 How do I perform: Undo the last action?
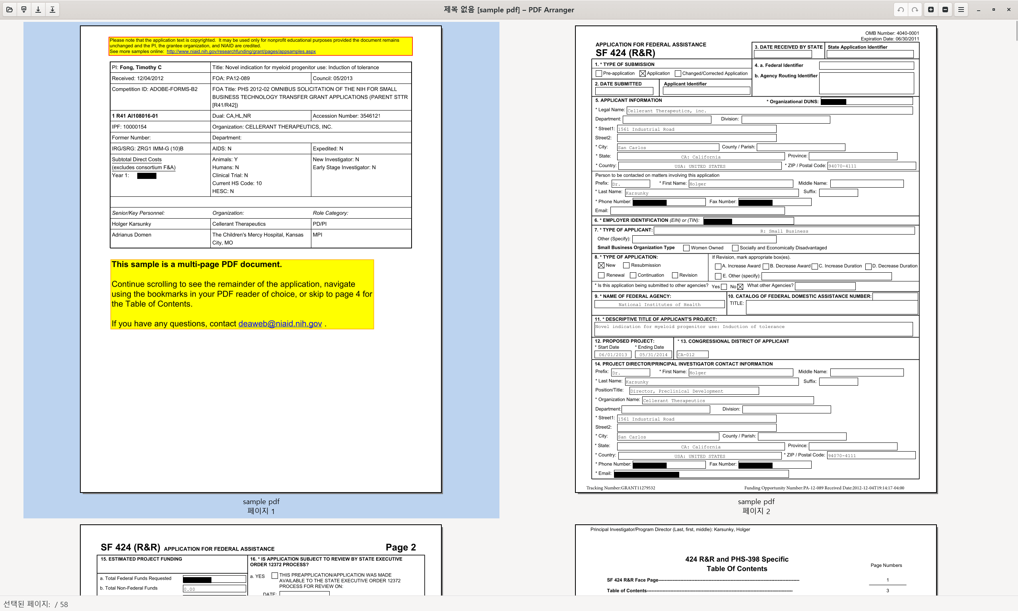click(901, 10)
